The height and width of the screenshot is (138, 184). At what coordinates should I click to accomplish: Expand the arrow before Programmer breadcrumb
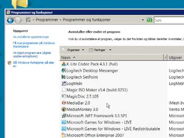point(33,20)
